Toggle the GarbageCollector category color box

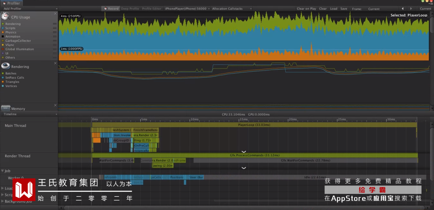pyautogui.click(x=3, y=41)
